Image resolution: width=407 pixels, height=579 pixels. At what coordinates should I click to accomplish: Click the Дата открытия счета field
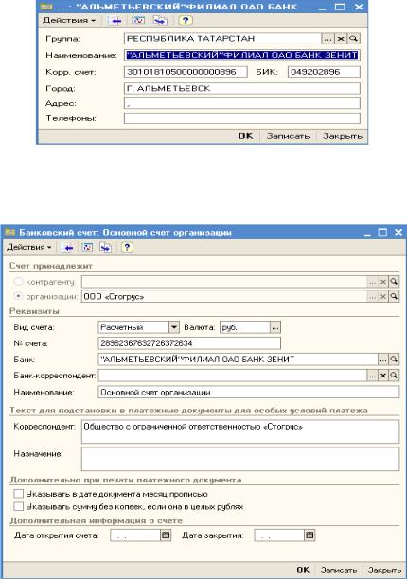tap(135, 535)
